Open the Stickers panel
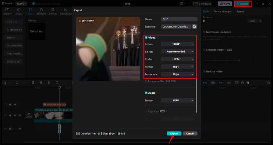Image resolution: width=273 pixels, height=145 pixels. [42, 12]
